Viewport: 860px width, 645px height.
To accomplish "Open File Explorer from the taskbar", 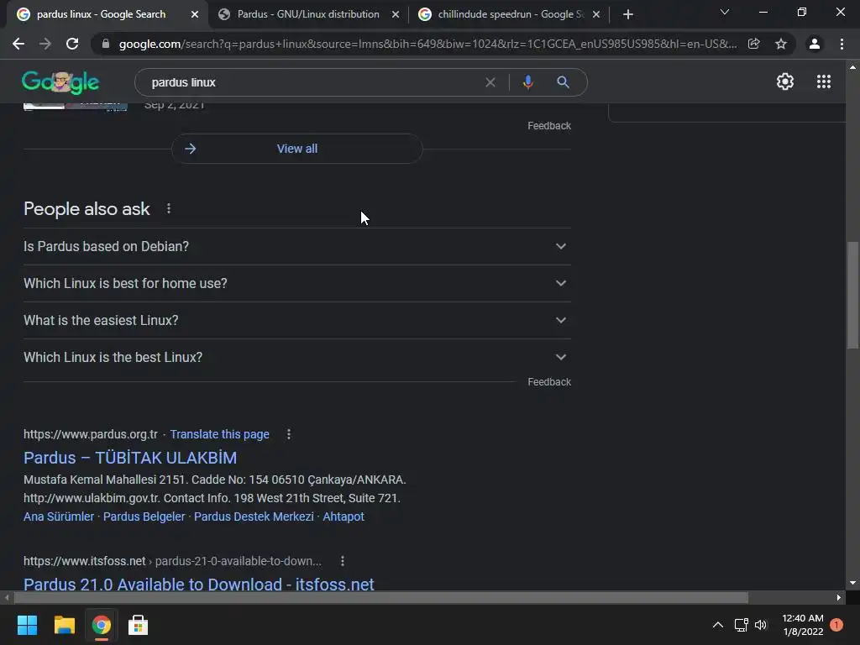I will click(x=64, y=625).
